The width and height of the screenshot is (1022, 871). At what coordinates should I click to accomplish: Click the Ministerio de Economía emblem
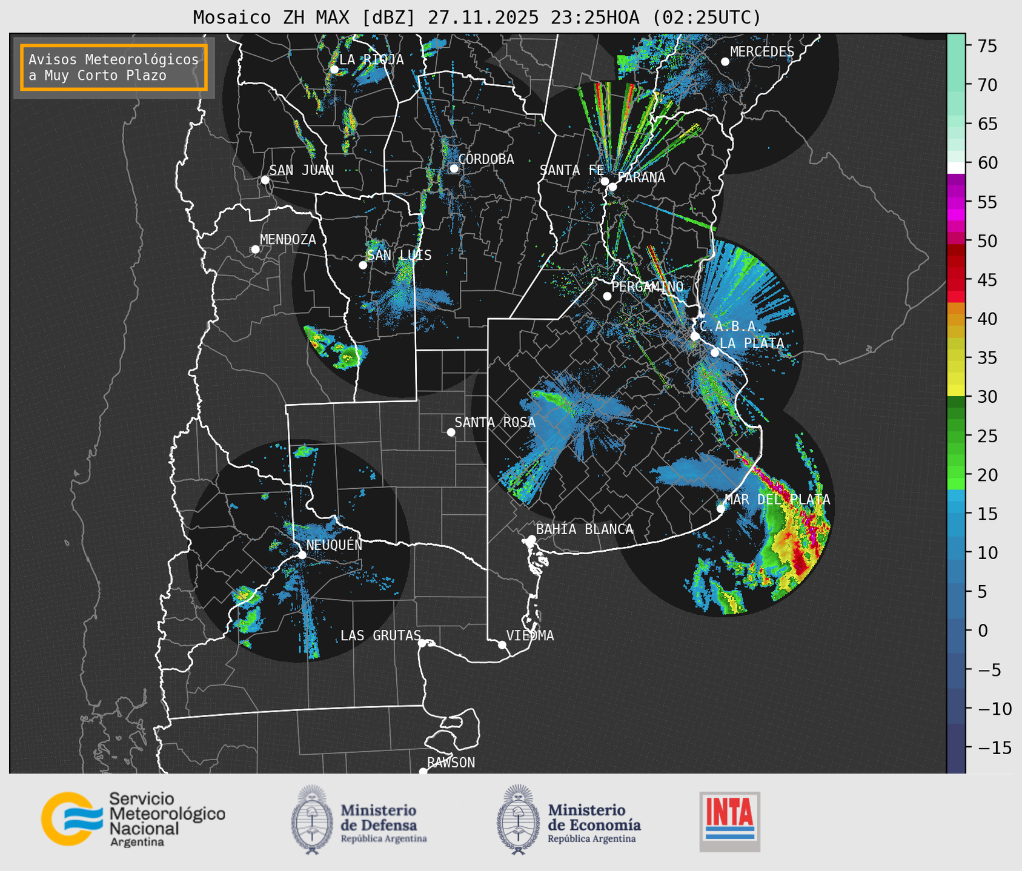click(x=518, y=820)
